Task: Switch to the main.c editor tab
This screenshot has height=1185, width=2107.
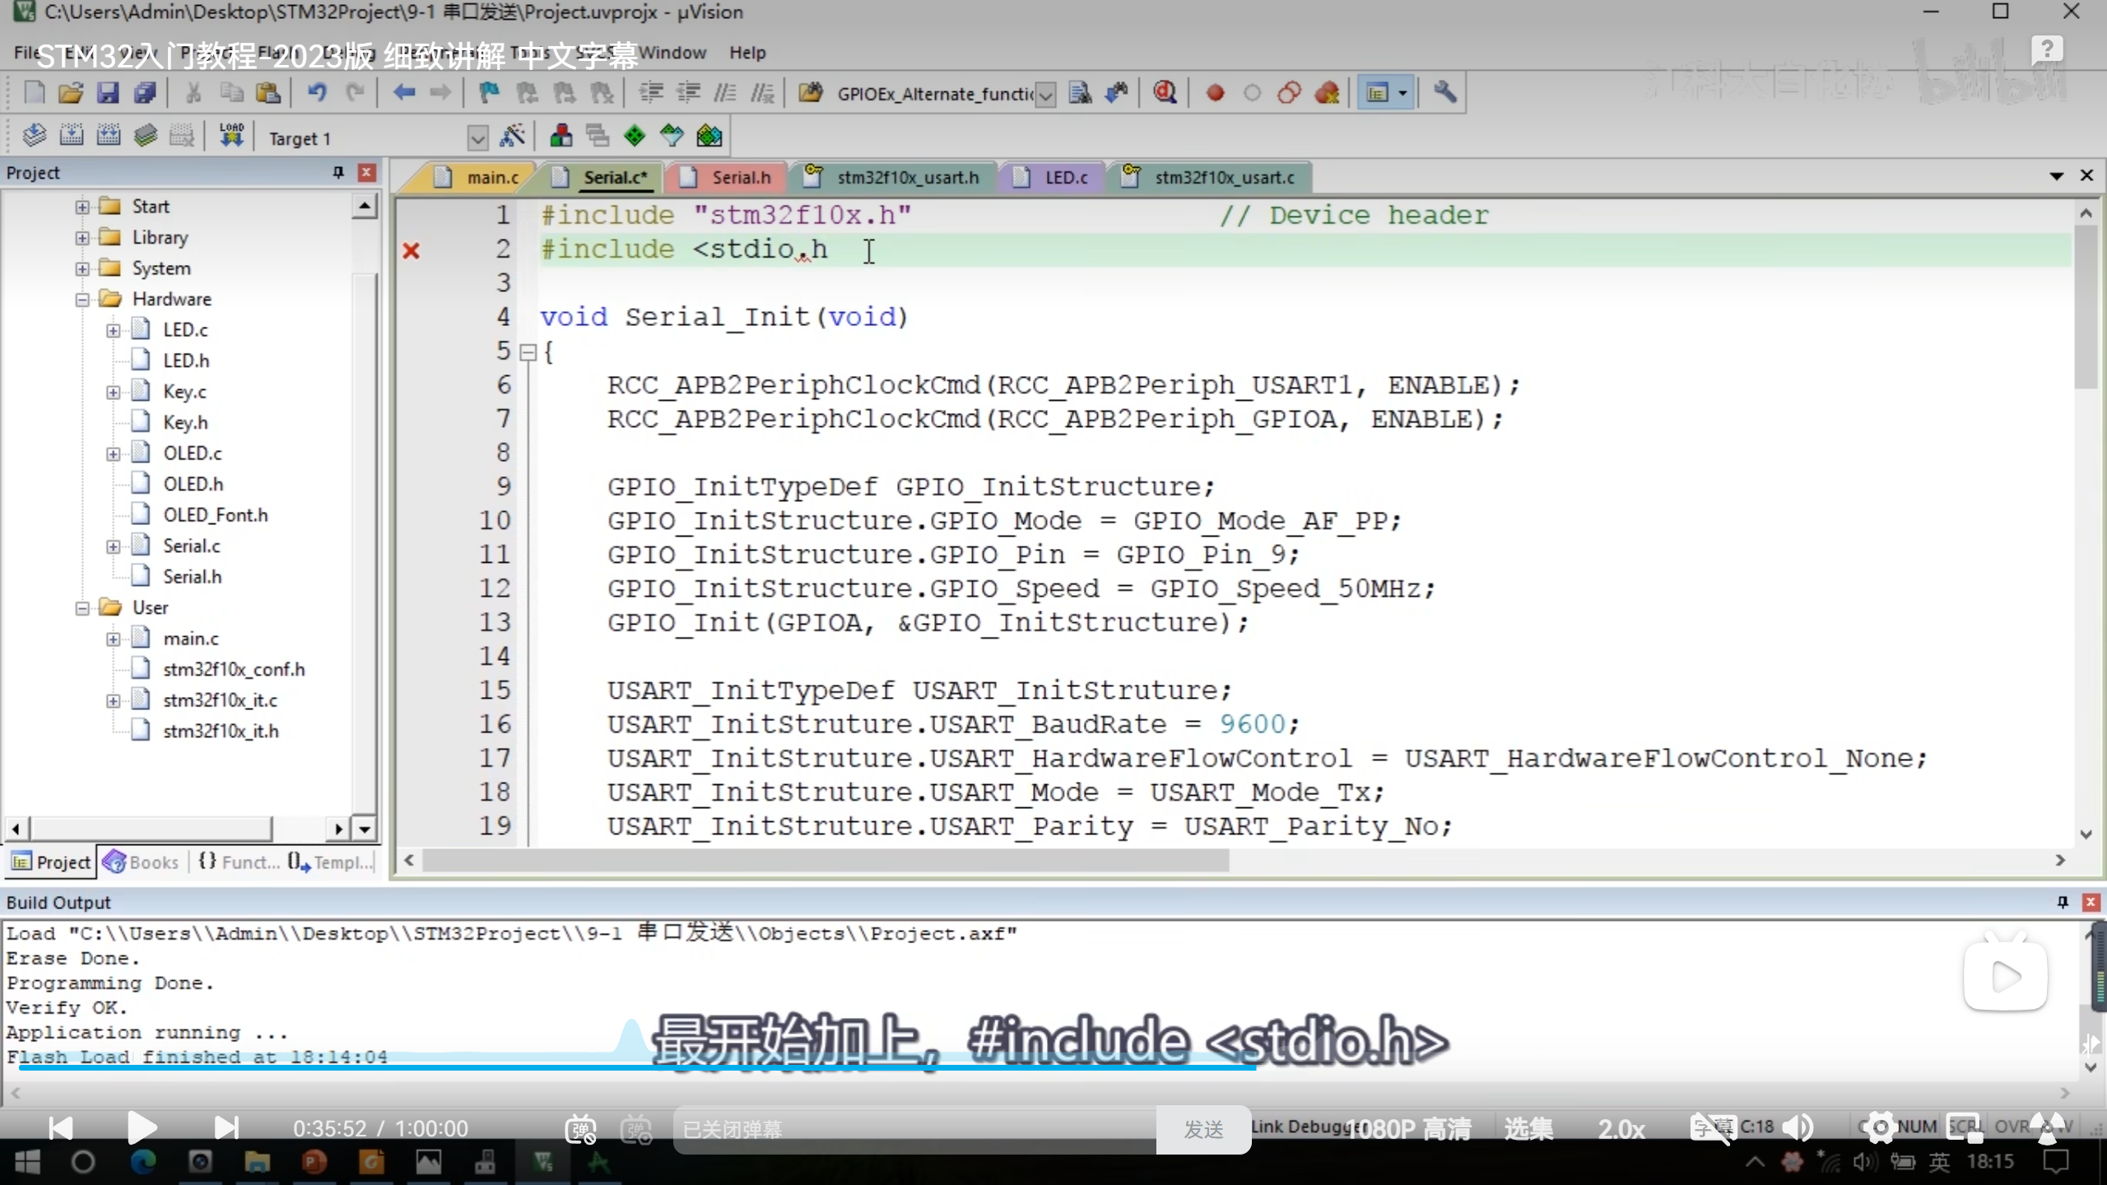Action: tap(491, 178)
